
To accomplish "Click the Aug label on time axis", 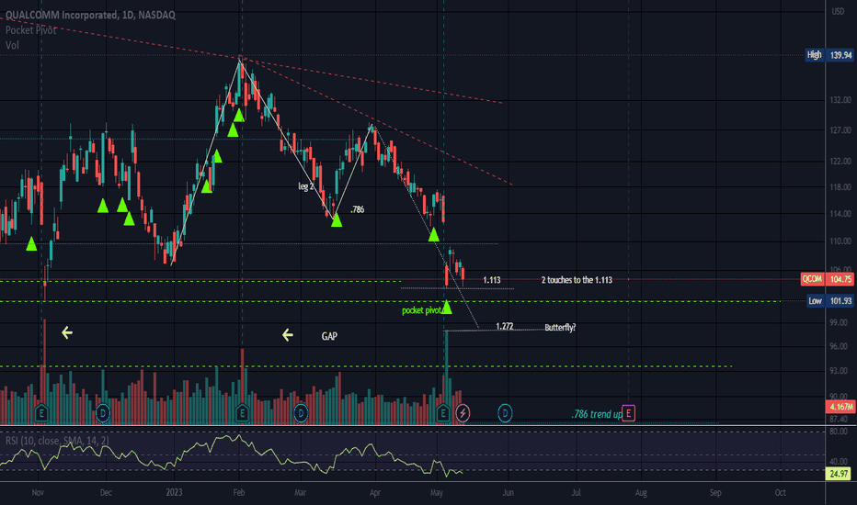I will coord(641,492).
